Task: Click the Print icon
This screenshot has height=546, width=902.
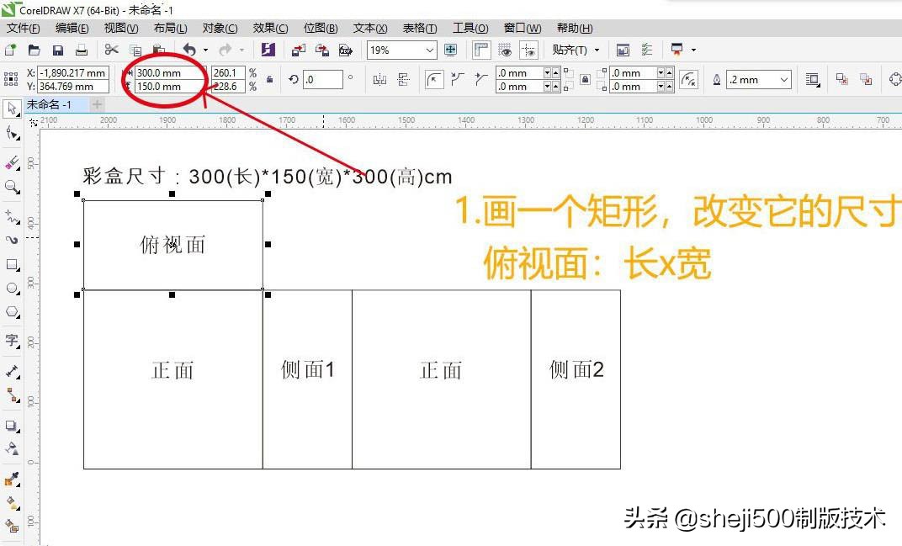Action: click(x=81, y=50)
